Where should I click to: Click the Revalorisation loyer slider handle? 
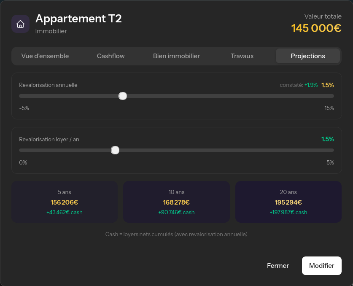coord(115,150)
